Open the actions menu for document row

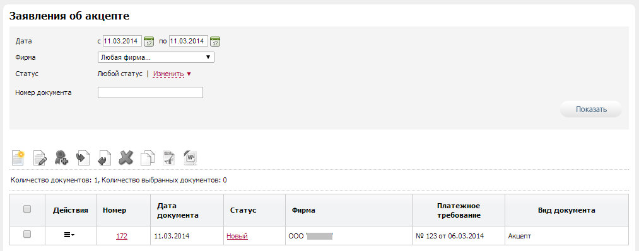click(x=69, y=235)
